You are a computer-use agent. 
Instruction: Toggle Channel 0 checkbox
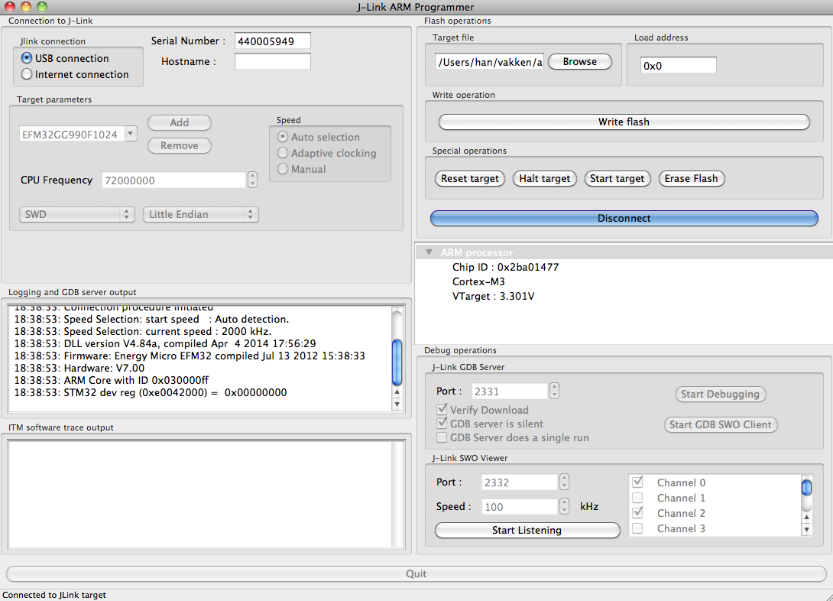(637, 482)
